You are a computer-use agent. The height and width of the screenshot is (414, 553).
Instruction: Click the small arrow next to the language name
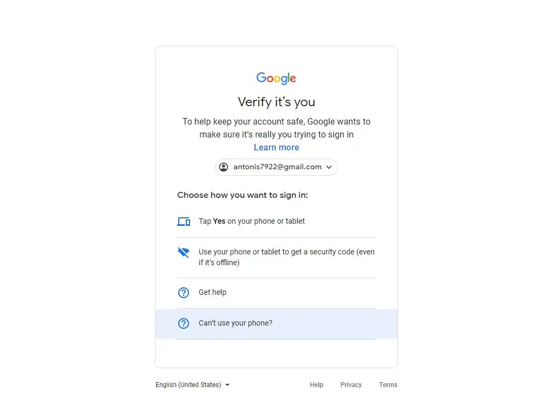[227, 385]
